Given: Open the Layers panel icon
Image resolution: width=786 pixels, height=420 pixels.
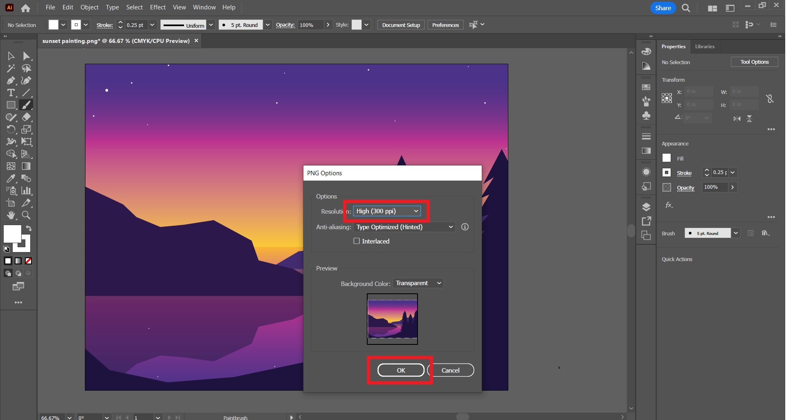Looking at the screenshot, I should click(x=646, y=207).
